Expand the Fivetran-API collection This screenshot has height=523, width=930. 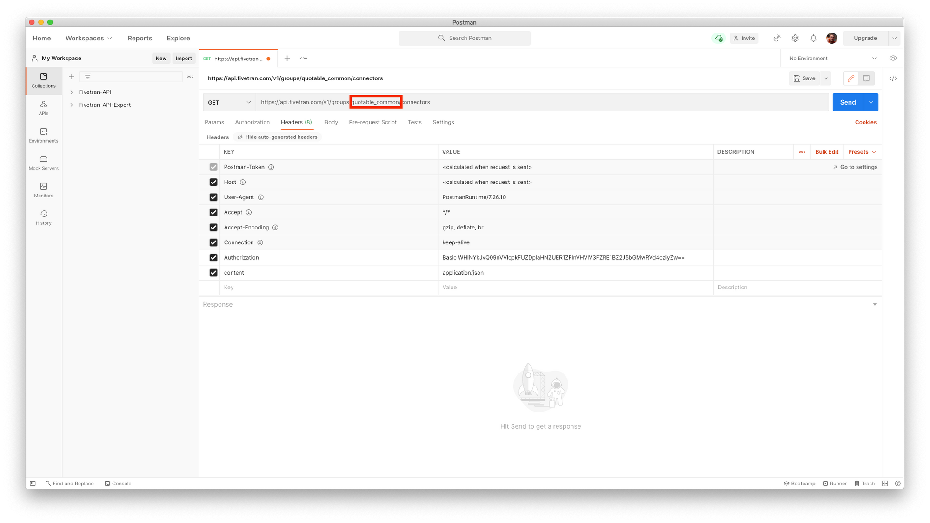click(72, 92)
